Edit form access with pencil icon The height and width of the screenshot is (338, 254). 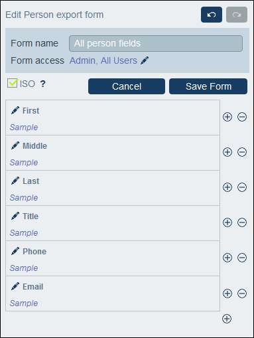pos(145,60)
